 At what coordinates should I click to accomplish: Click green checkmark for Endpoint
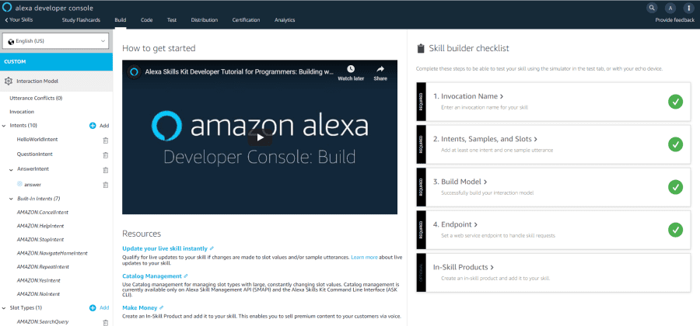(x=675, y=230)
